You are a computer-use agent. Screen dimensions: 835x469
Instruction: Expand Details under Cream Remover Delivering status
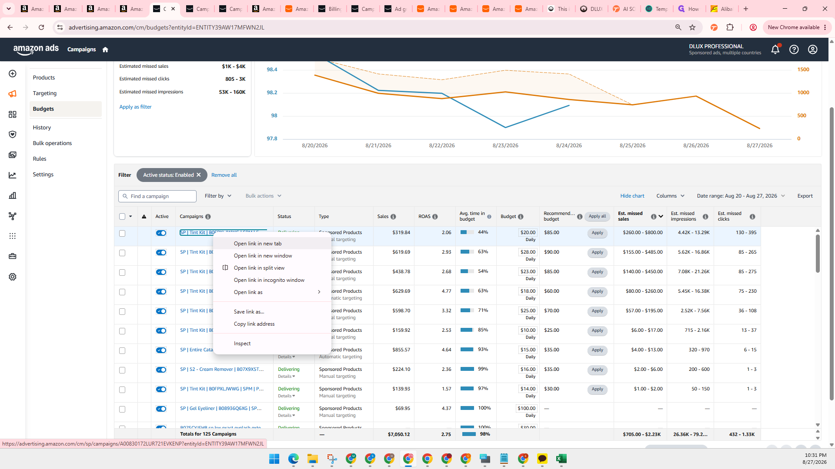[x=287, y=377]
